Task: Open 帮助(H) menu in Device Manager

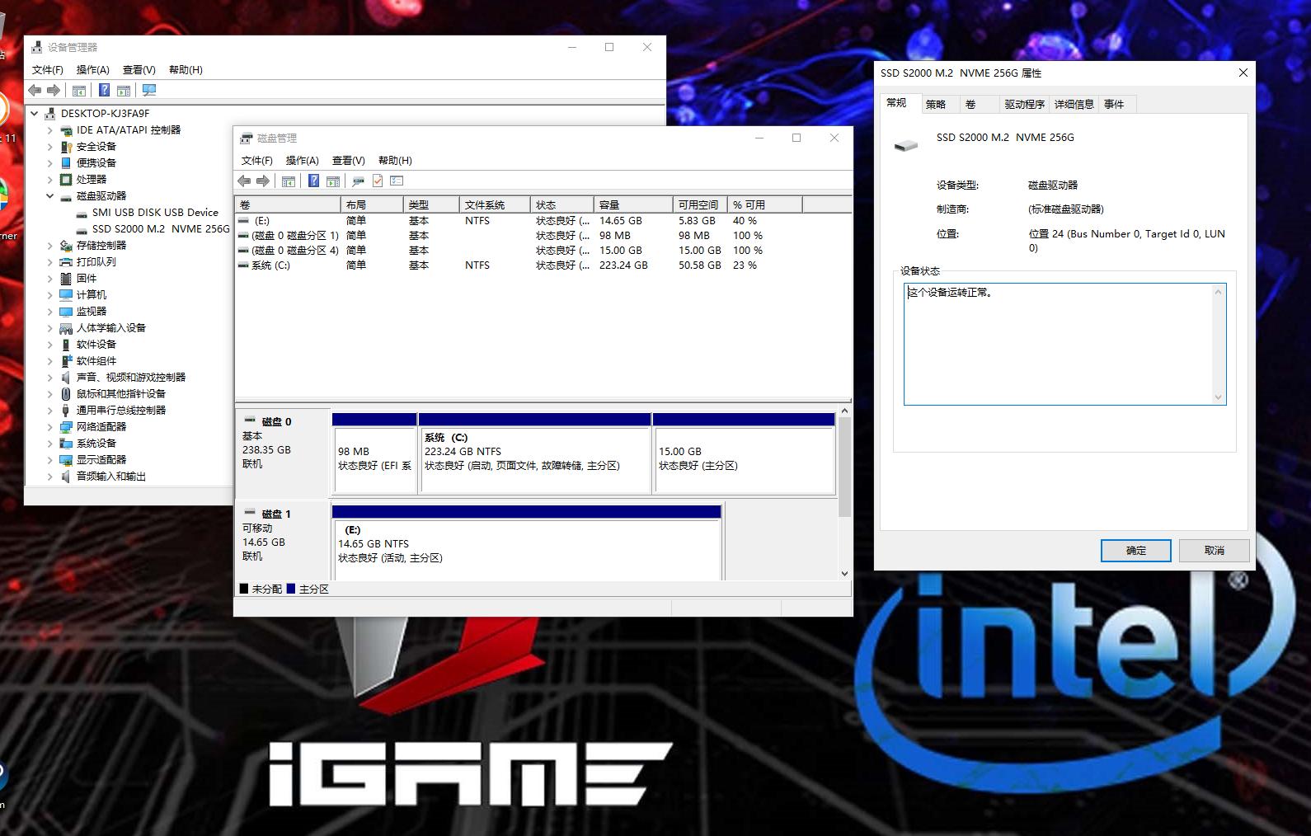Action: [x=186, y=70]
